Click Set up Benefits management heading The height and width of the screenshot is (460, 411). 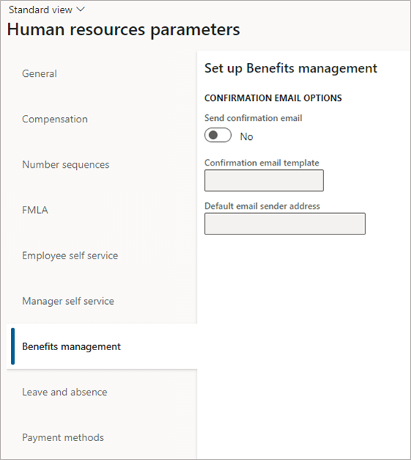pyautogui.click(x=290, y=68)
